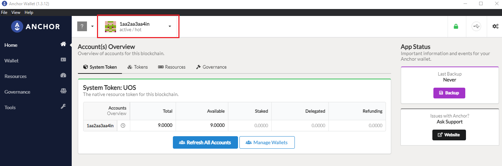Viewport: 502px width, 166px height.
Task: Click the green wallet lock icon
Action: tap(456, 26)
